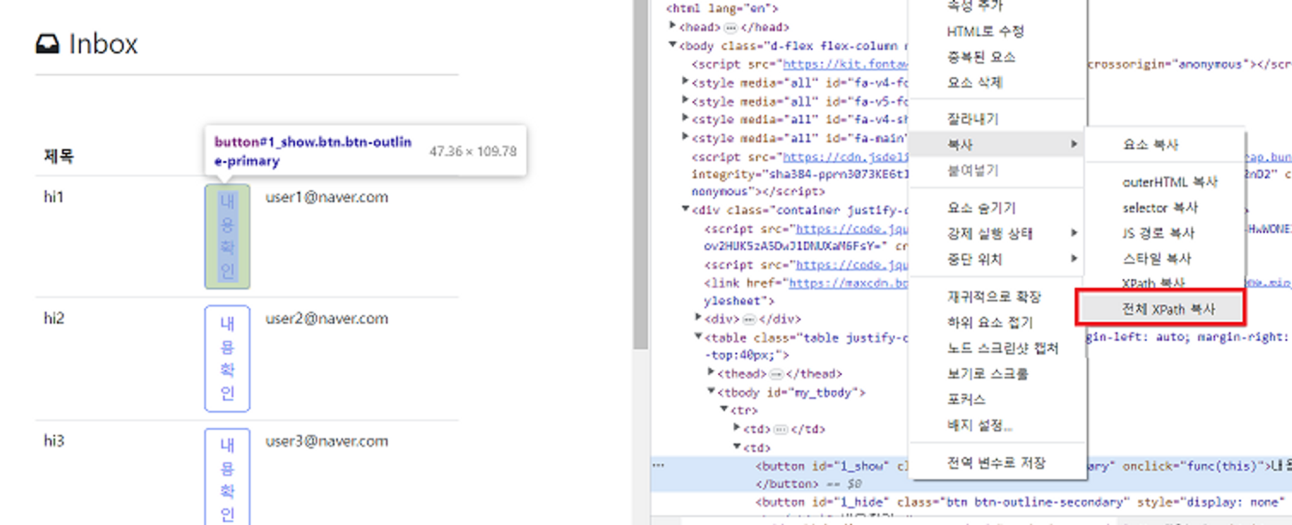Expand the collapsed td element node
The height and width of the screenshot is (525, 1292).
(737, 428)
